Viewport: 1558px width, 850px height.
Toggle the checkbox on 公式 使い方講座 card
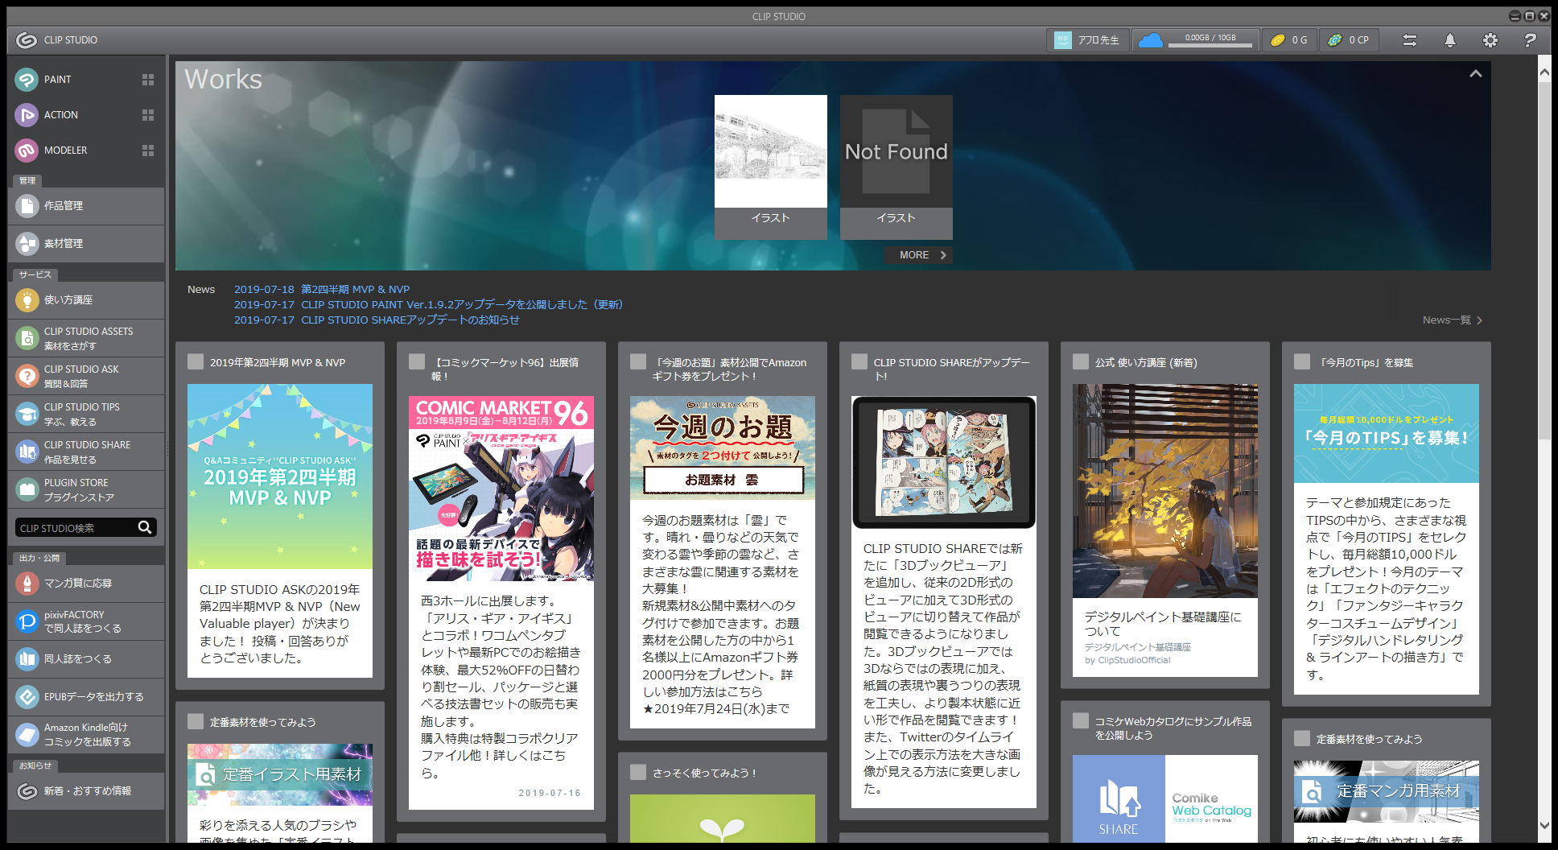[x=1081, y=362]
